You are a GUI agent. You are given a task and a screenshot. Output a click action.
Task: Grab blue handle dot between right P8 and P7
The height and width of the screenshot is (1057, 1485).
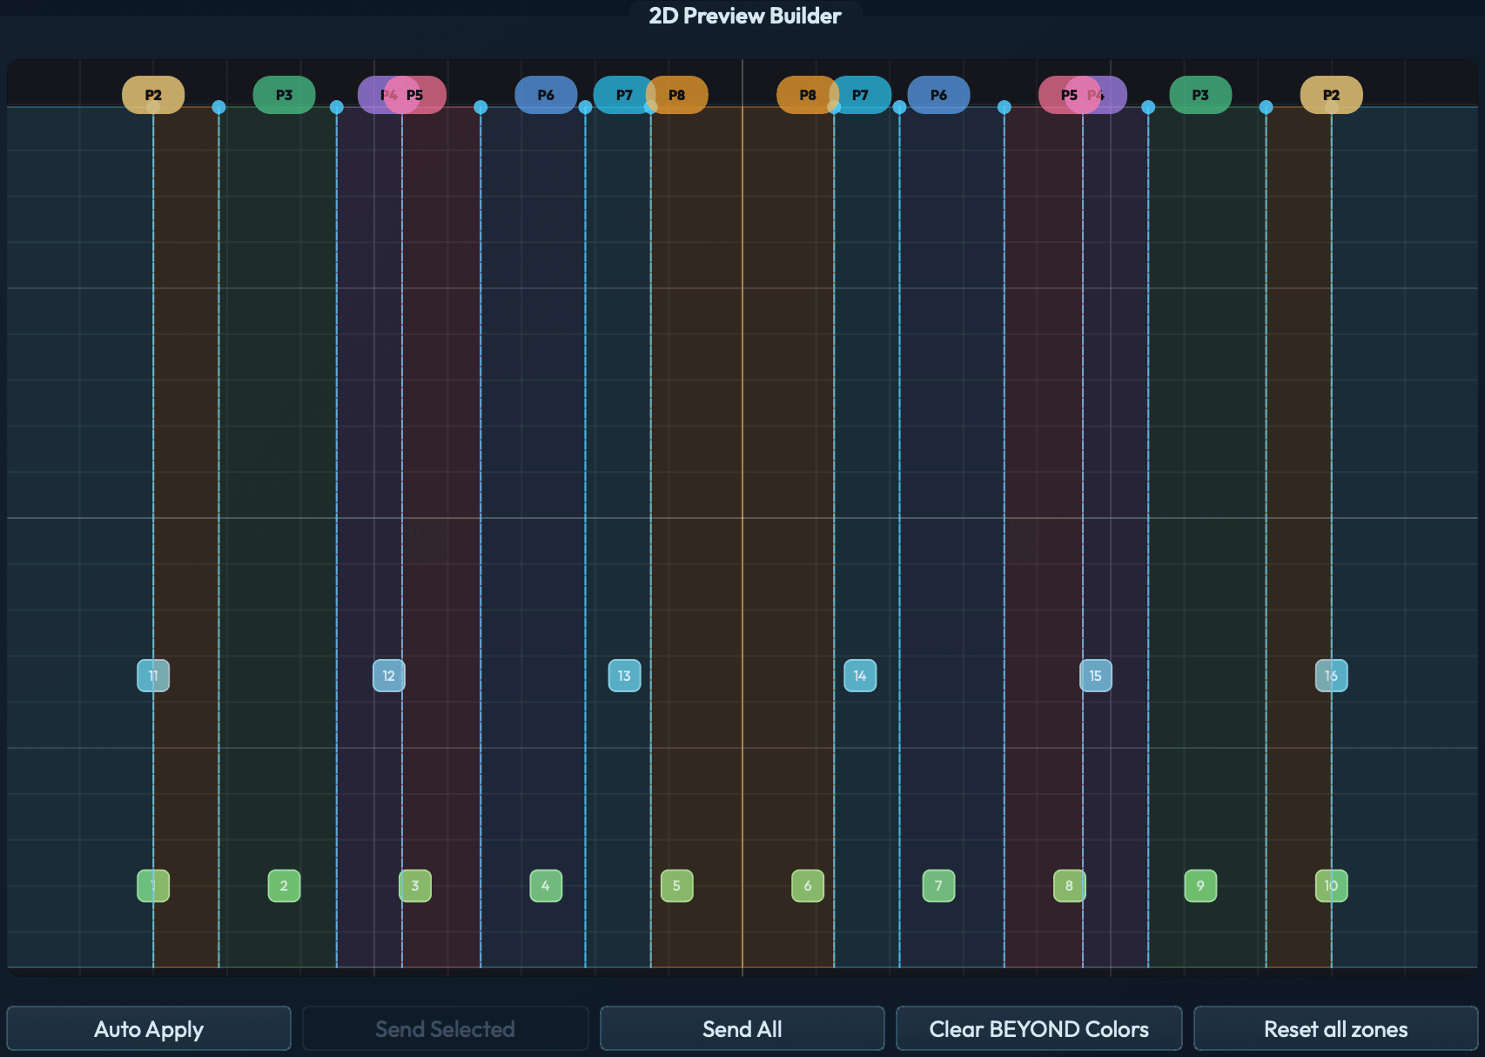pos(834,107)
